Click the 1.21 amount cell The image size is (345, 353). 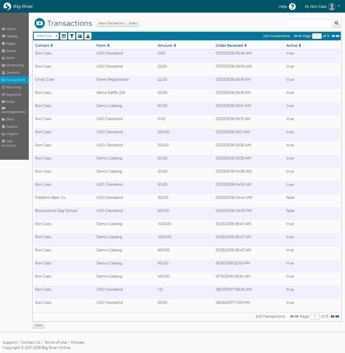pyautogui.click(x=160, y=289)
